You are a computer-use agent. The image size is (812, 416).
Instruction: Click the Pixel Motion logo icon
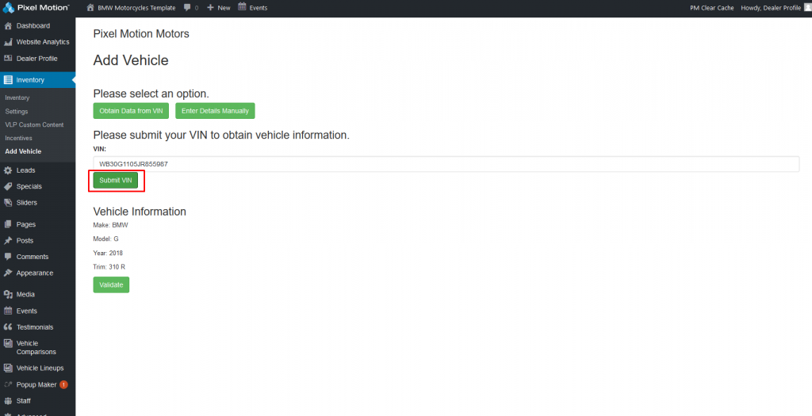8,8
